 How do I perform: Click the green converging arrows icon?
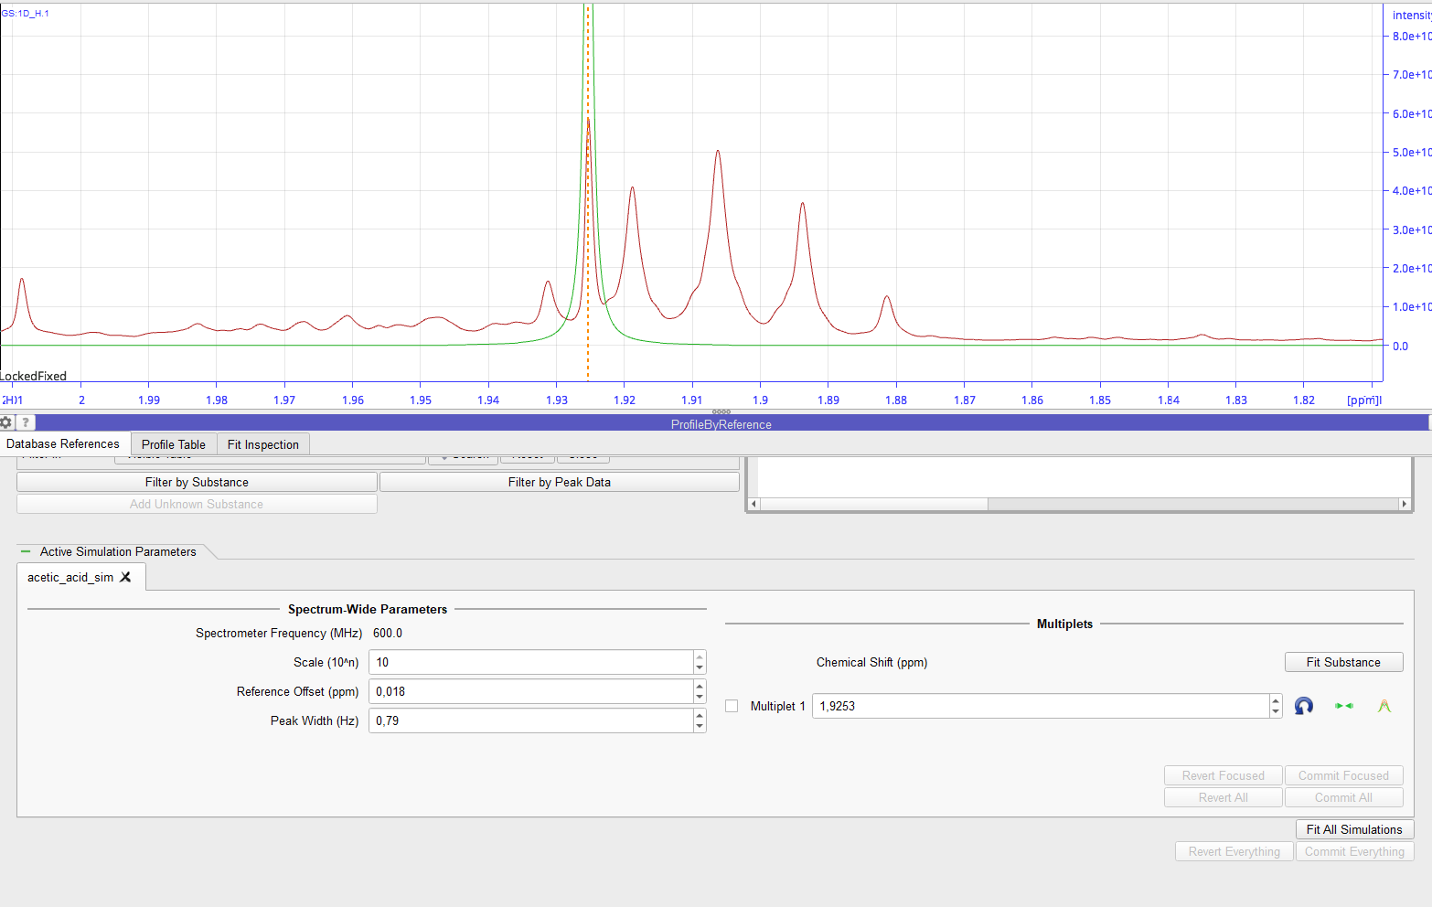[x=1343, y=706]
